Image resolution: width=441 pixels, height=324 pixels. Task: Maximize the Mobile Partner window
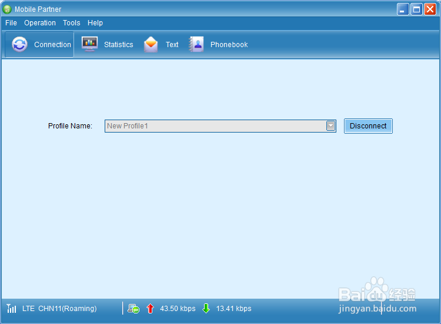coord(416,9)
